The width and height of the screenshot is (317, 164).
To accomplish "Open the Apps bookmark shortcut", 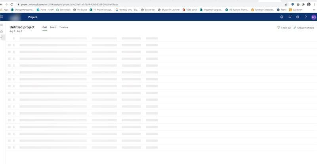I will point(4,10).
